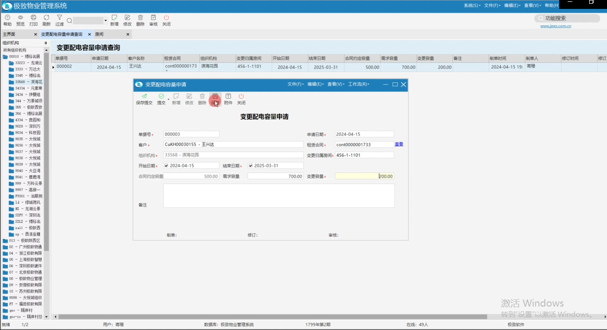Open the www.jeez.com.cn link
This screenshot has width=607, height=330.
click(x=555, y=26)
